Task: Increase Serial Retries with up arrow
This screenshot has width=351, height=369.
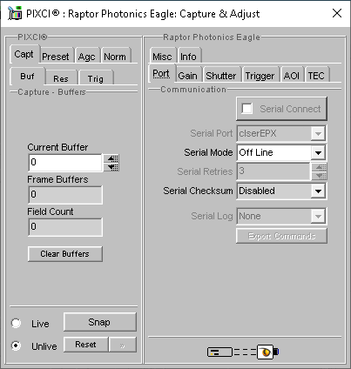Action: (x=319, y=167)
